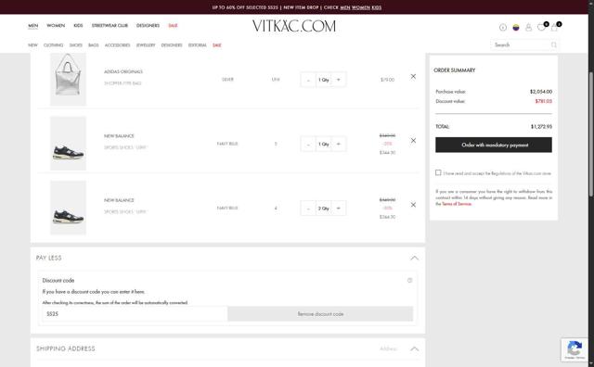
Task: Click the total amount $1,272.95
Action: point(541,127)
